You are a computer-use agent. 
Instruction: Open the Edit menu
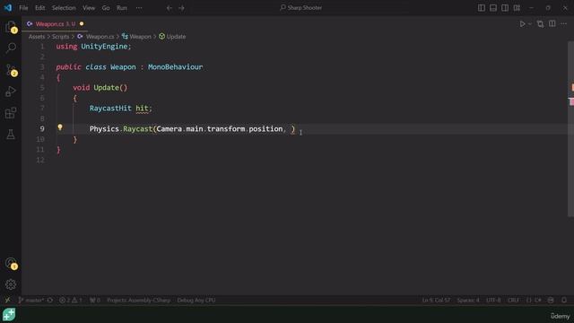[39, 8]
